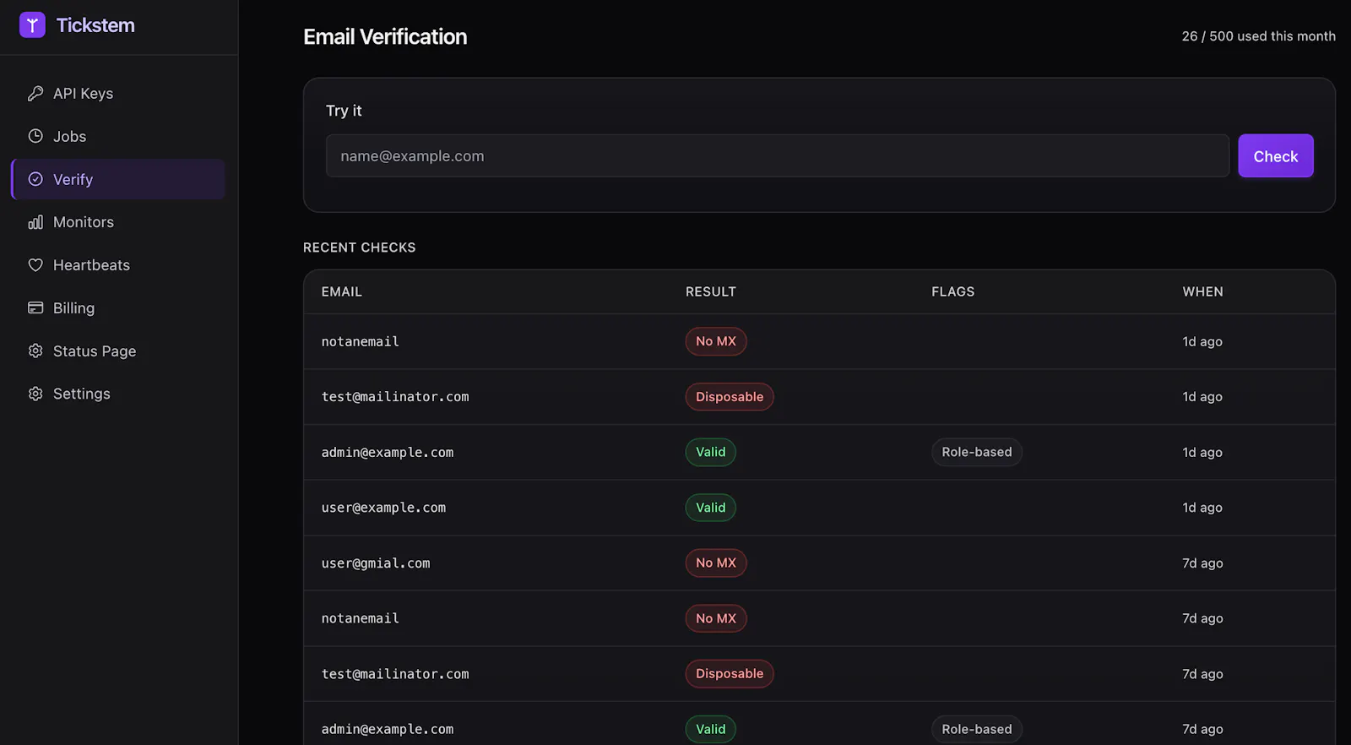Image resolution: width=1351 pixels, height=745 pixels.
Task: Click the WHEN column header
Action: (x=1202, y=291)
